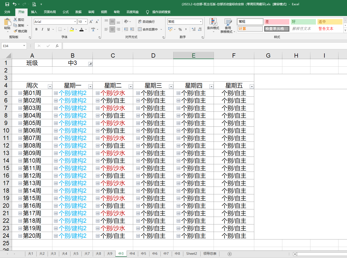Apply Italic formatting

click(42, 29)
